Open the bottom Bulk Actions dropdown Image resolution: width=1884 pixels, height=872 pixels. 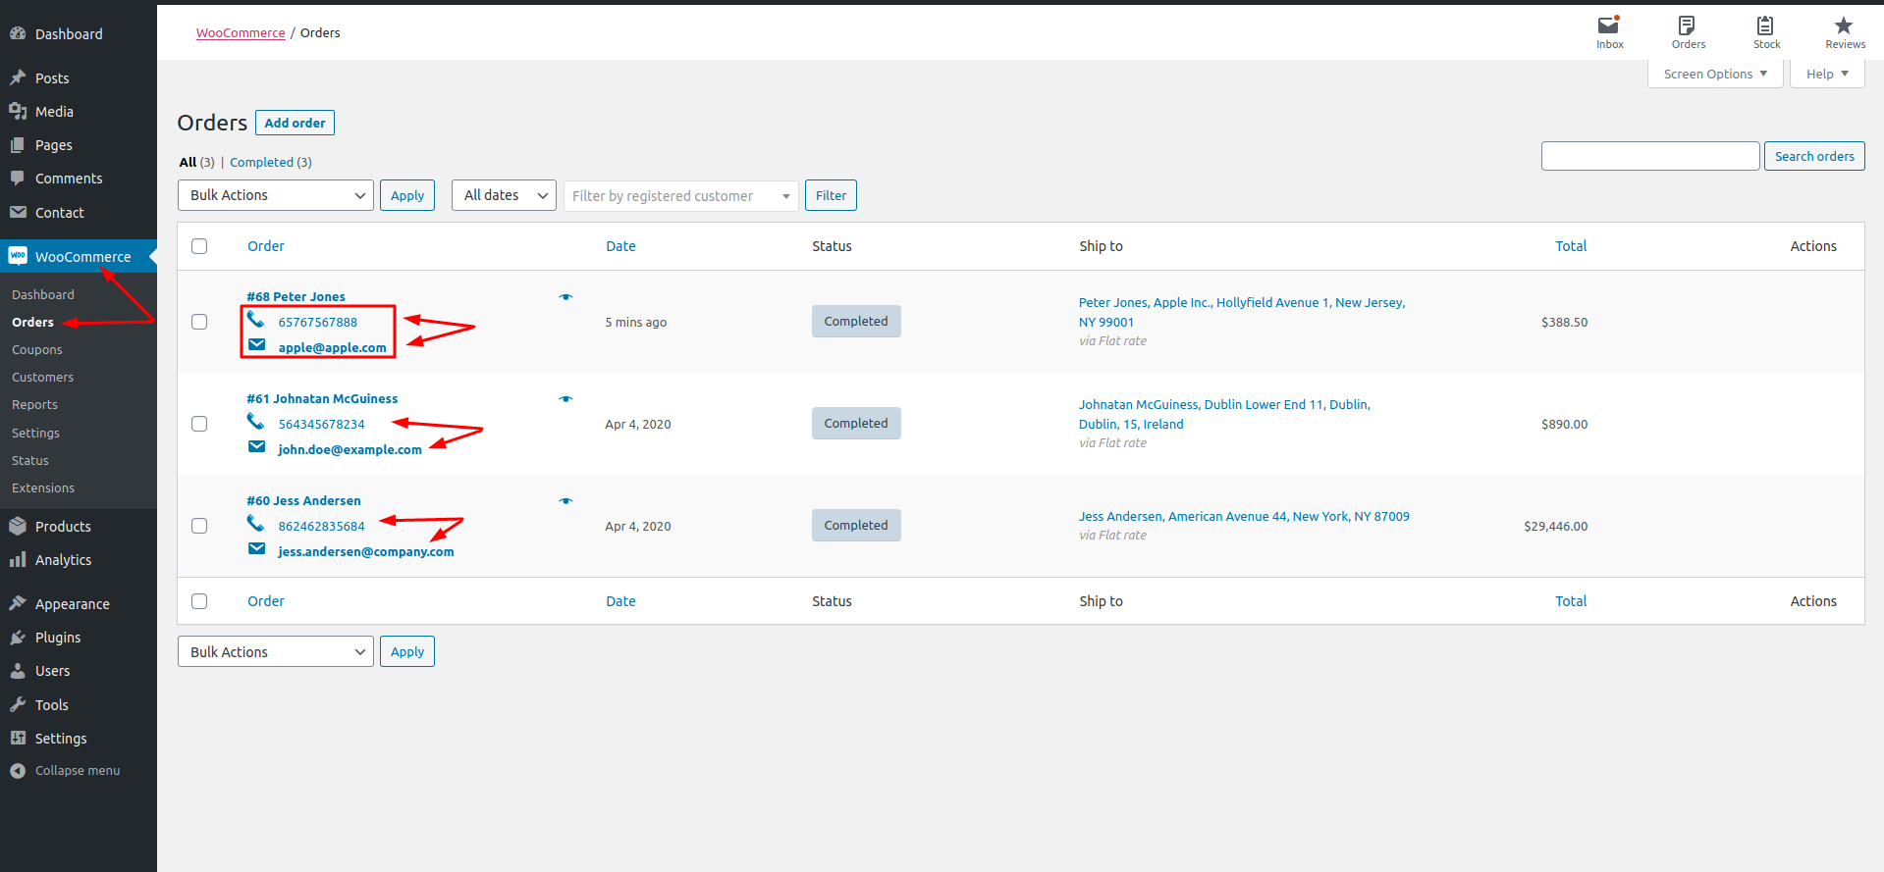pyautogui.click(x=276, y=651)
